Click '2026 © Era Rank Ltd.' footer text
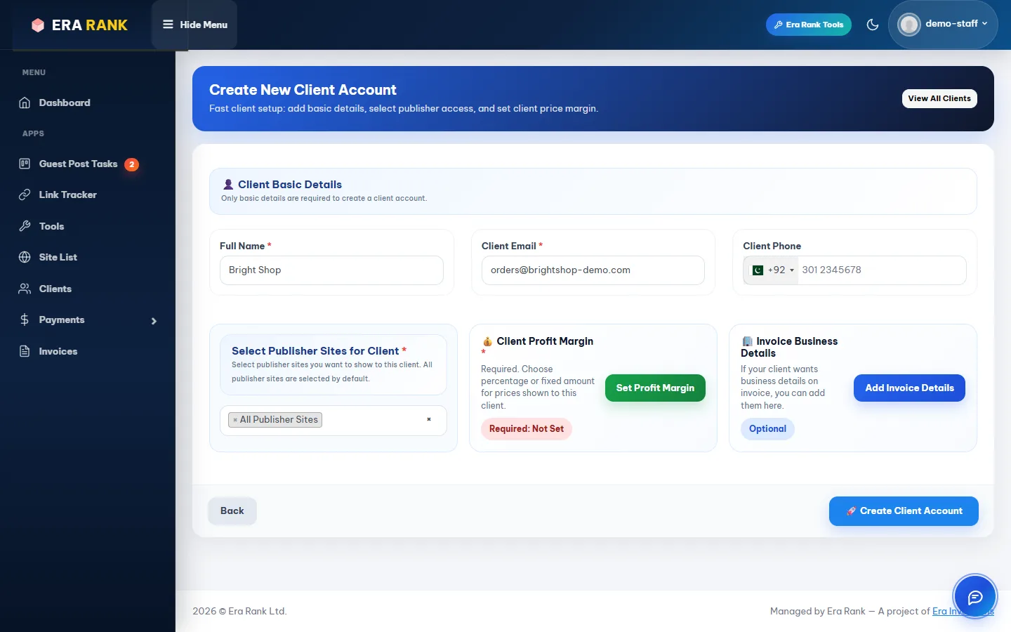Viewport: 1011px width, 632px height. click(239, 611)
